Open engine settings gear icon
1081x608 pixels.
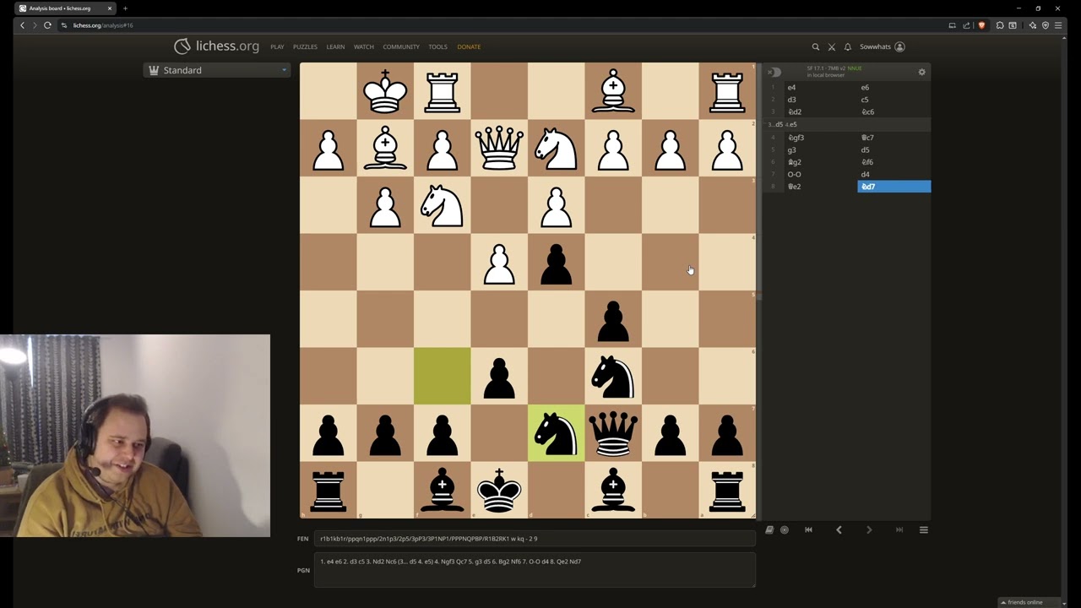[921, 72]
